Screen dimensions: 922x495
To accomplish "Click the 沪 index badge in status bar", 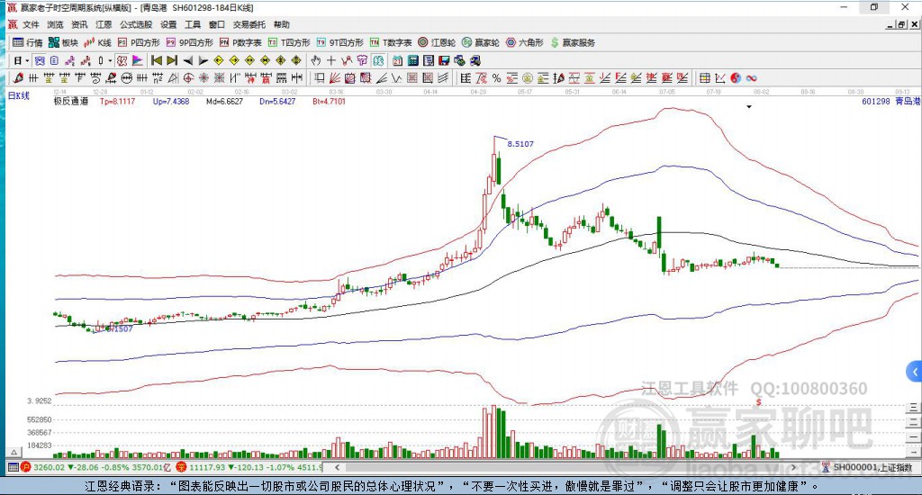I will click(25, 467).
